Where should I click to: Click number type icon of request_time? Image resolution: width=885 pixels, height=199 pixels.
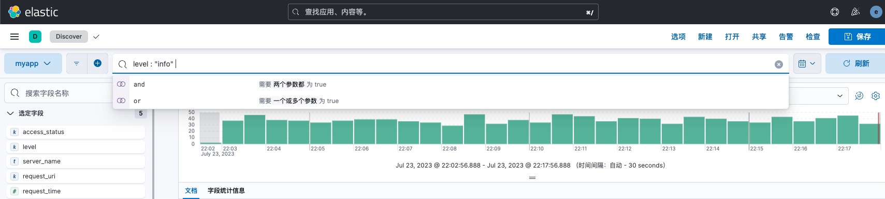click(x=14, y=191)
